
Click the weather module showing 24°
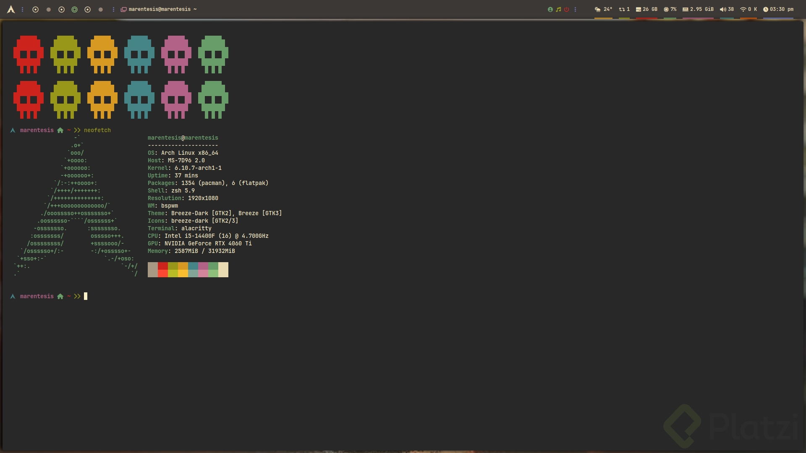point(603,9)
